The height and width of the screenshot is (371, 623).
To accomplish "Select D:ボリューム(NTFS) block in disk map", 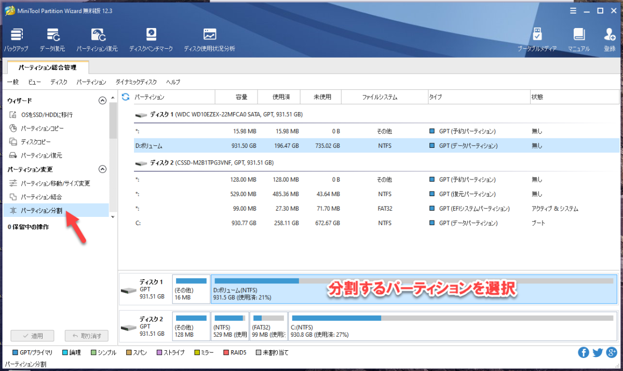I will [414, 289].
